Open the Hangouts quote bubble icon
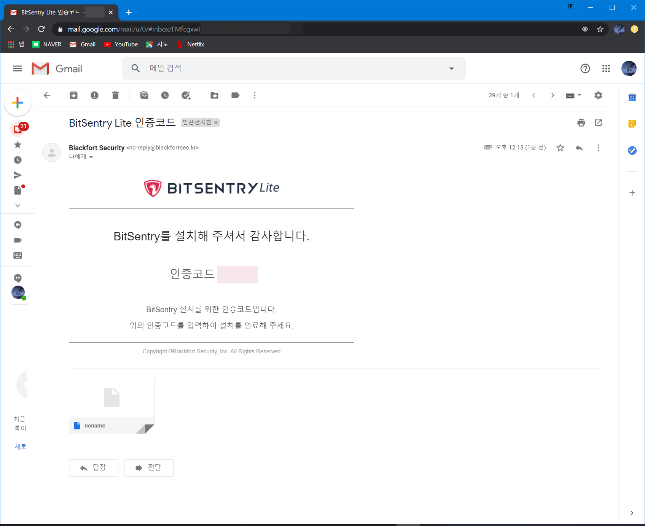 point(18,278)
